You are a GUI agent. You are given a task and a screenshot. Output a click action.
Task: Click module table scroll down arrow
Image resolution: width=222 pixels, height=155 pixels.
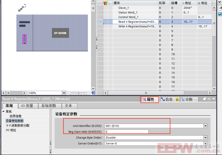(x=214, y=89)
